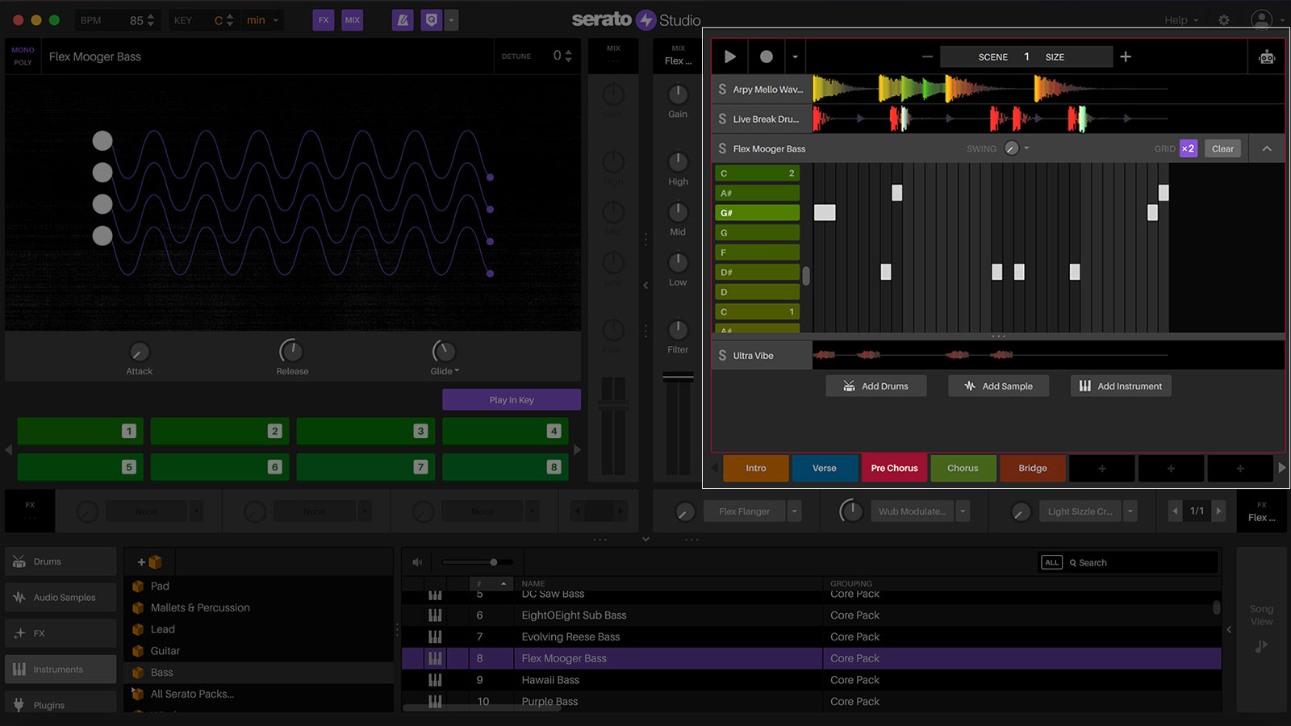The image size is (1291, 726).
Task: Open the Swing dropdown arrow
Action: 1026,148
